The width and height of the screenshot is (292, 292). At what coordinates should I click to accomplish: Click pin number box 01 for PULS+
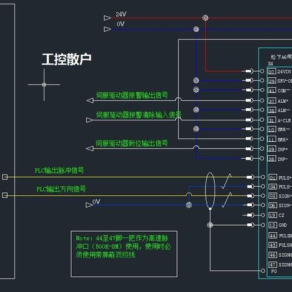click(x=273, y=178)
